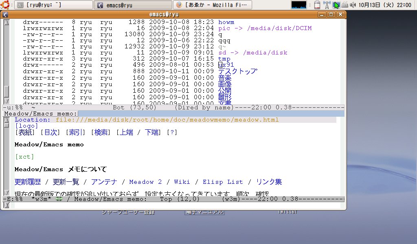
Task: Click the w3m pane scrollbar up arrow
Action: [7, 120]
